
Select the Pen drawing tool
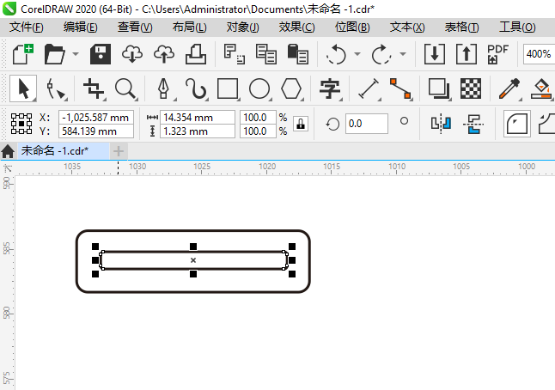click(x=163, y=88)
